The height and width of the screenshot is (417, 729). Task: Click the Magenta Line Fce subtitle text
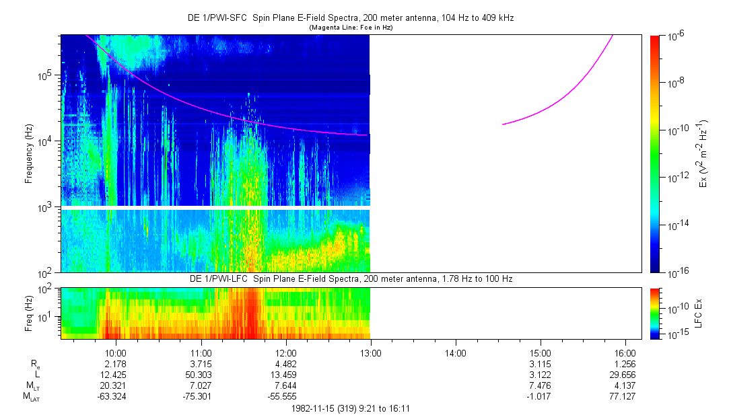click(x=350, y=28)
